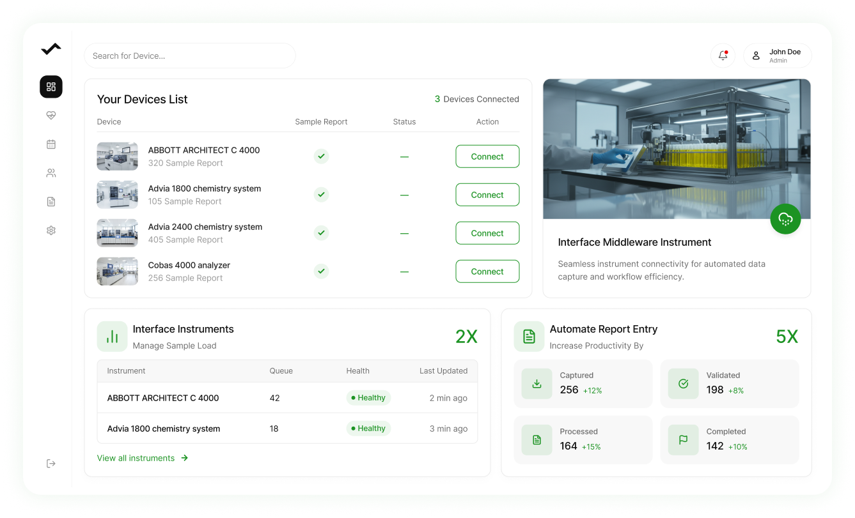Click the logout icon in sidebar
The image size is (855, 518).
[51, 464]
